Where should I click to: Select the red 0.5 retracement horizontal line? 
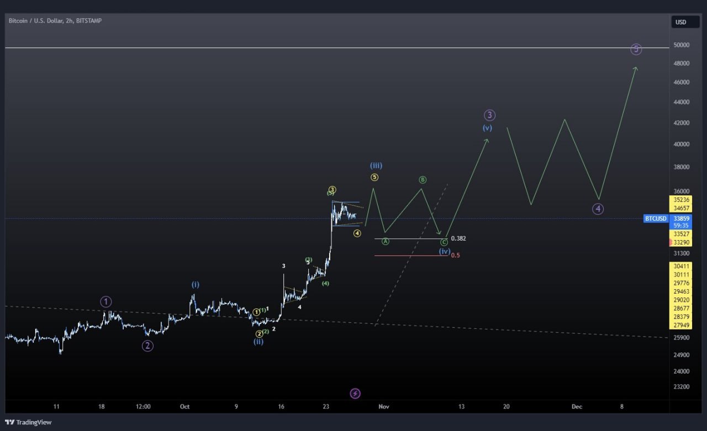click(x=411, y=256)
